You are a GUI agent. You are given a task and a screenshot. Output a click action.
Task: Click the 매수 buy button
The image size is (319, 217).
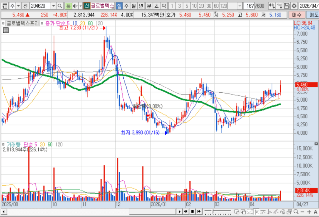(297, 15)
